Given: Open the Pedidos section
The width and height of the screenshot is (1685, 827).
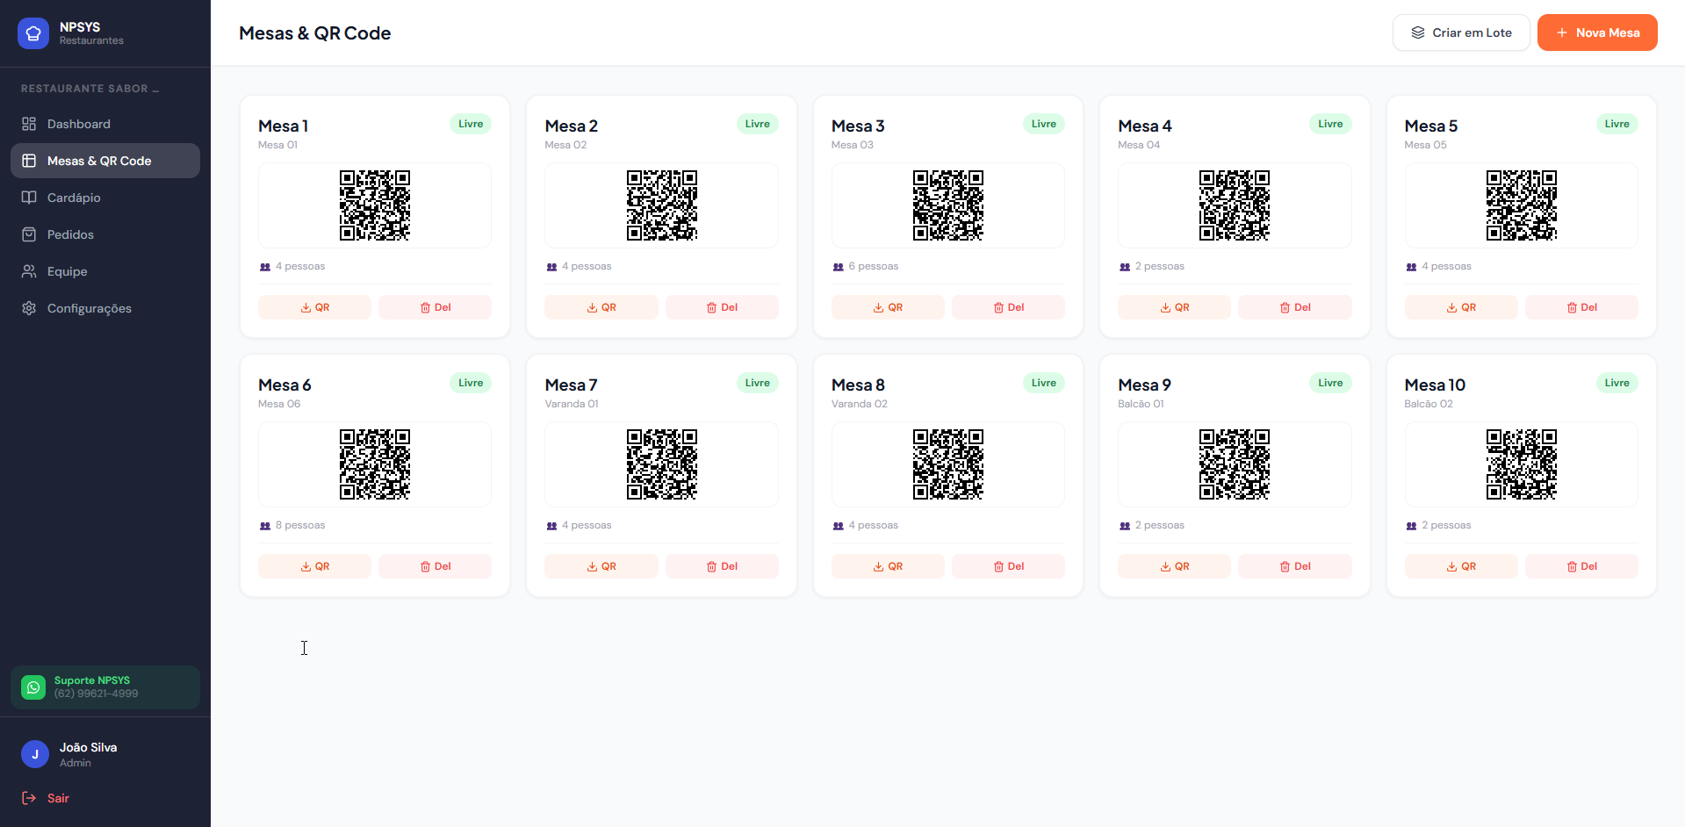Looking at the screenshot, I should pyautogui.click(x=105, y=234).
